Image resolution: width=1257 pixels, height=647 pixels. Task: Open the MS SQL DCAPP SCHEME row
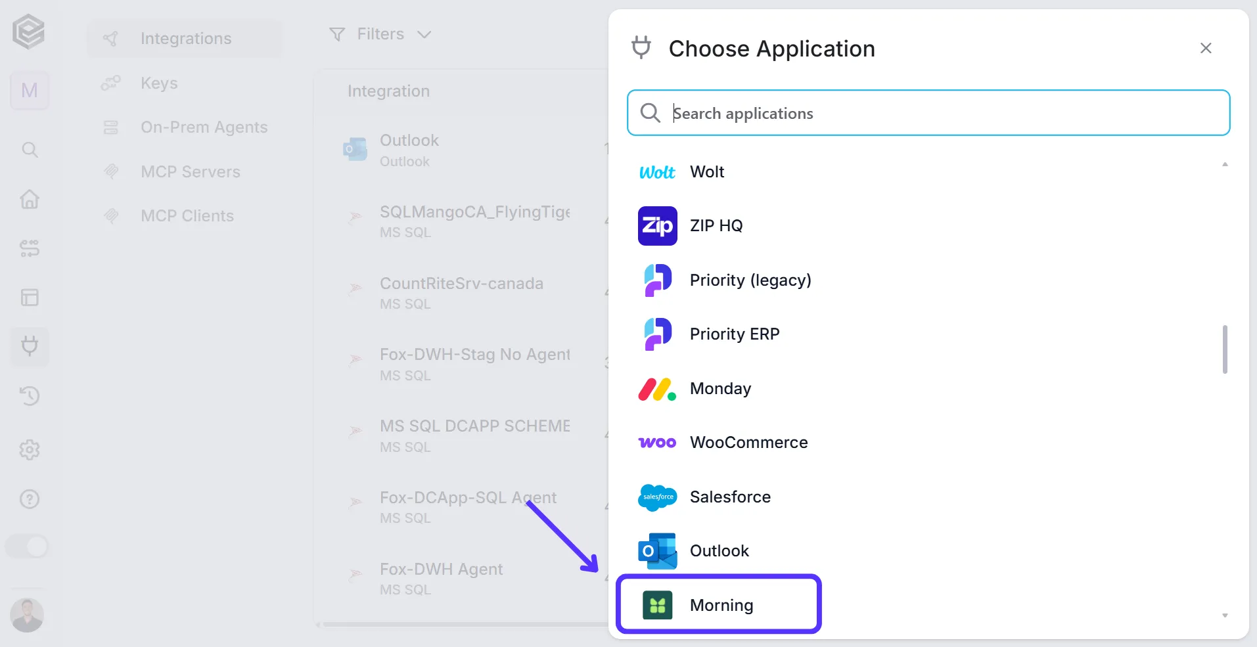pyautogui.click(x=461, y=436)
